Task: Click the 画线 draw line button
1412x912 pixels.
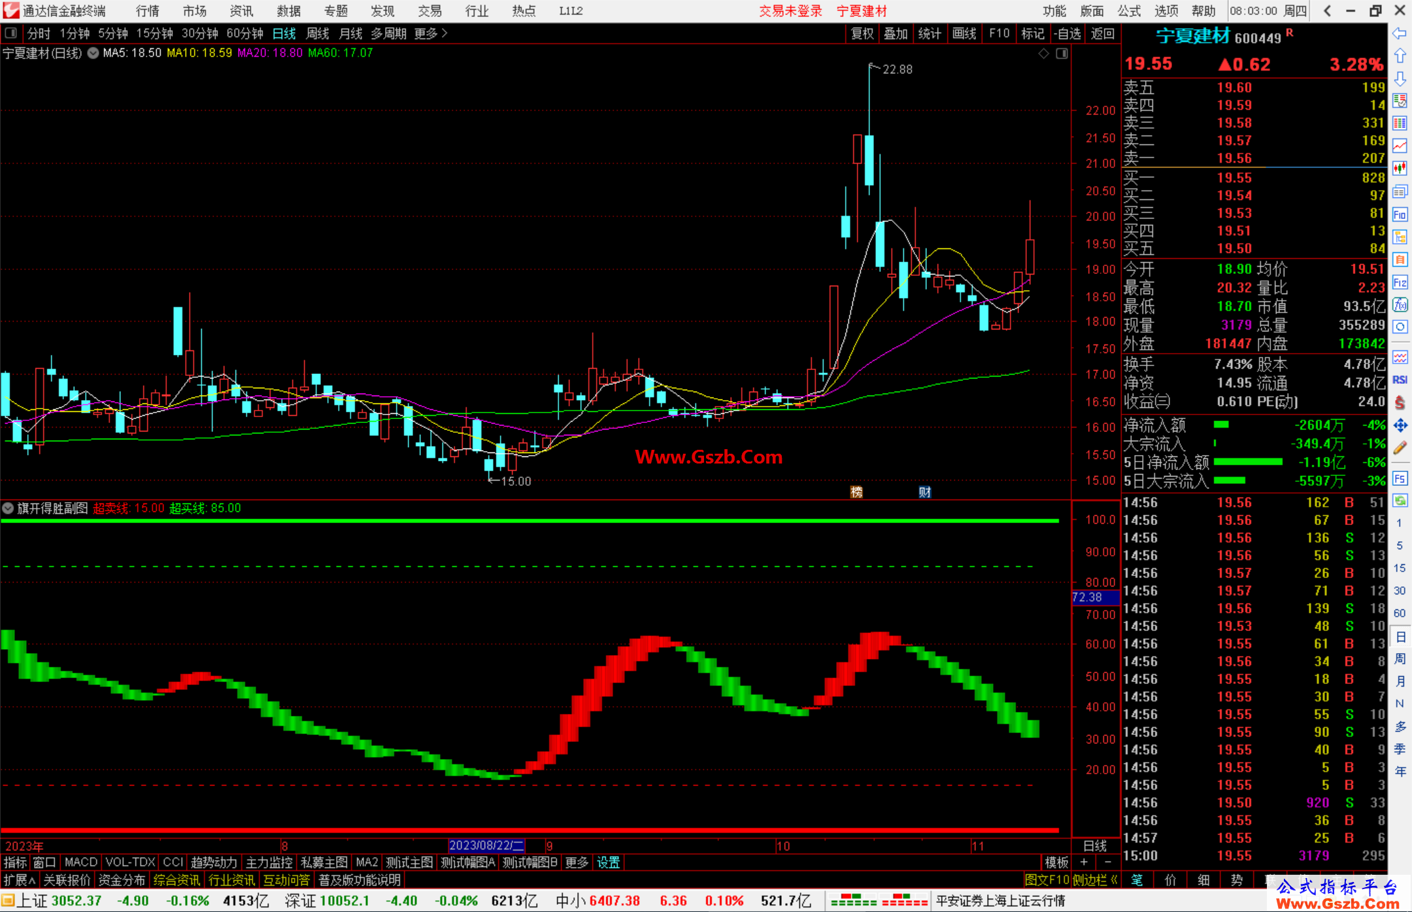Action: pos(964,33)
